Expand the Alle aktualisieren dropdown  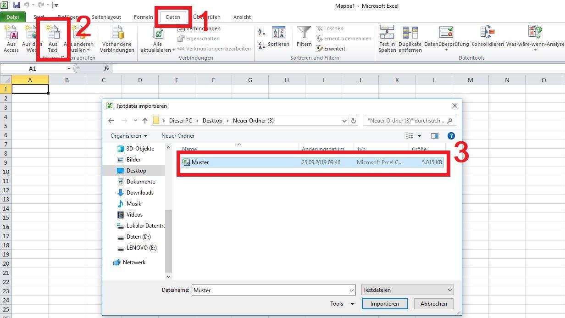(x=158, y=50)
